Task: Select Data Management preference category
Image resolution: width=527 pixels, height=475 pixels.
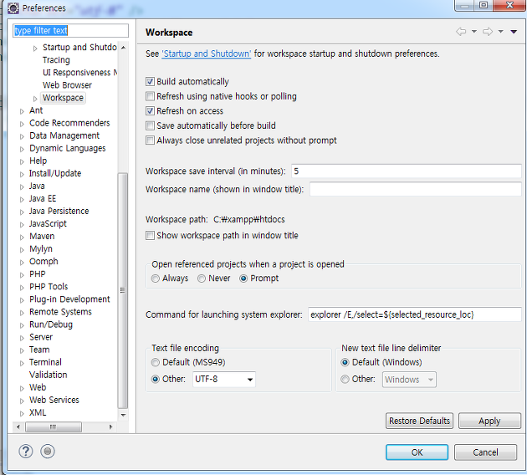Action: (64, 135)
